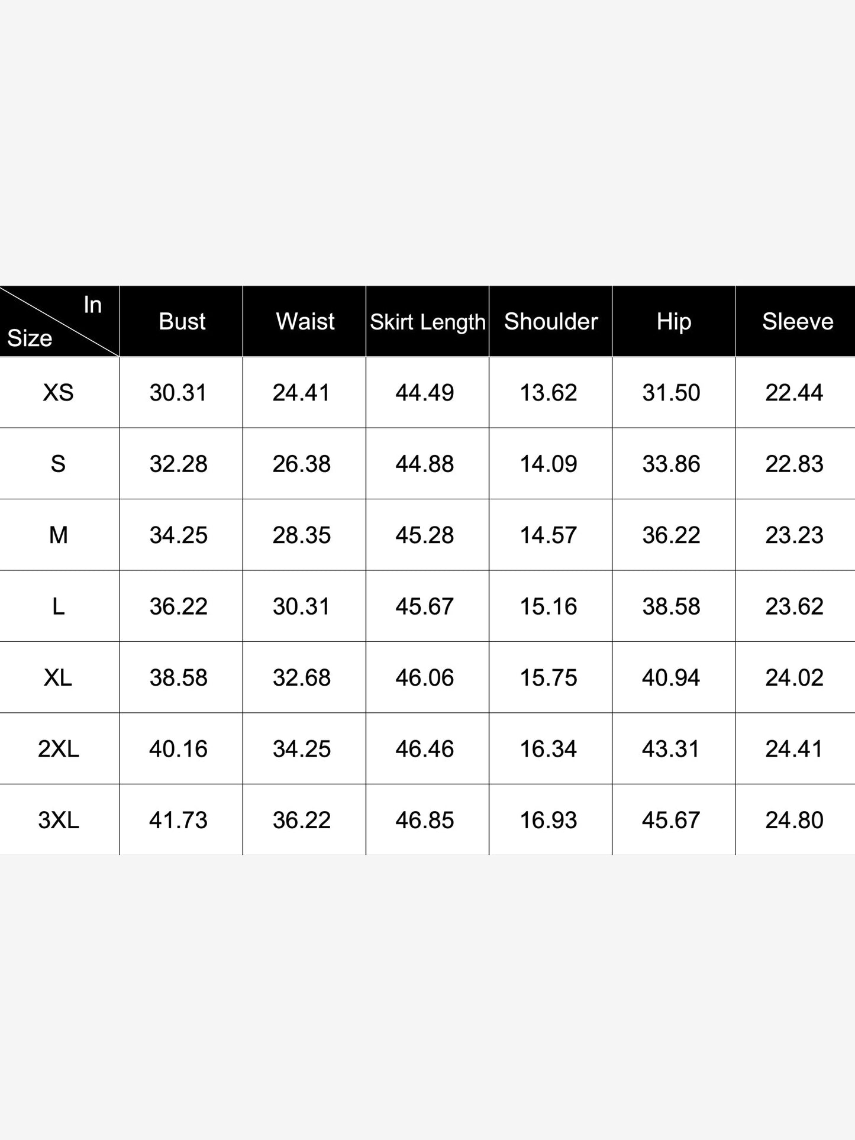
Task: Click the XL size row label
Action: pos(58,677)
